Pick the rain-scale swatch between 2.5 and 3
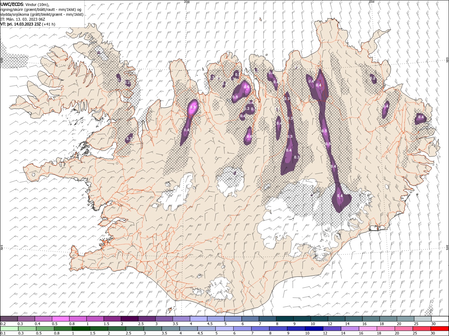Screen dimensions: 449x336 135,328
